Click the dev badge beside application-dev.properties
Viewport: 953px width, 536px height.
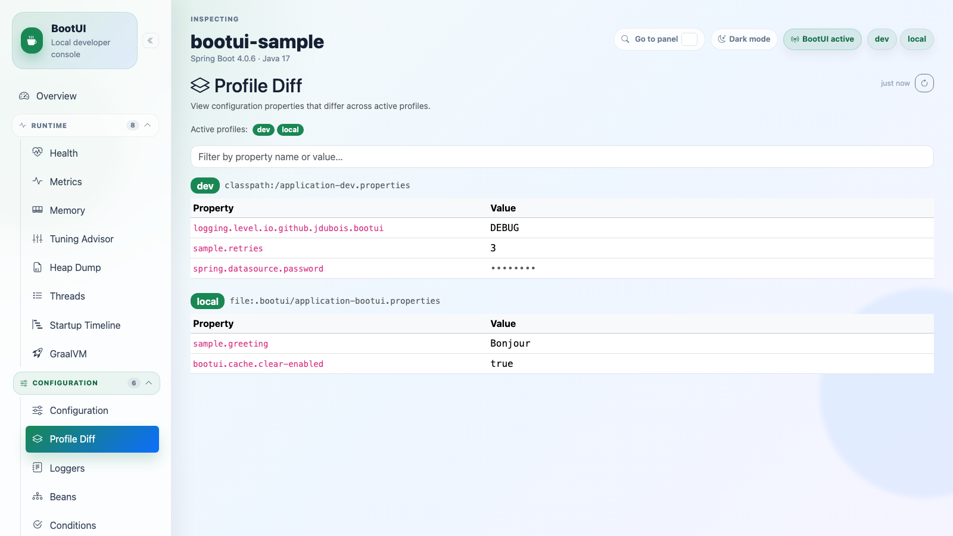click(205, 186)
